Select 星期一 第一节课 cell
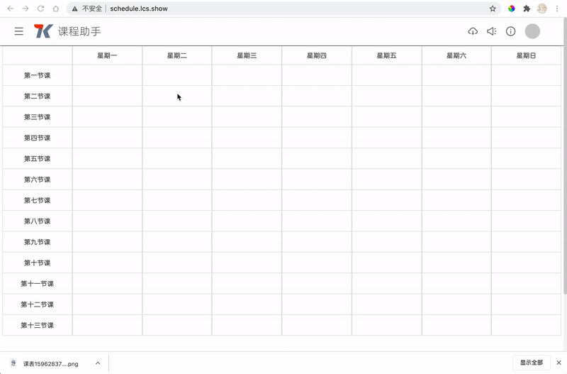The width and height of the screenshot is (567, 374). tap(107, 75)
